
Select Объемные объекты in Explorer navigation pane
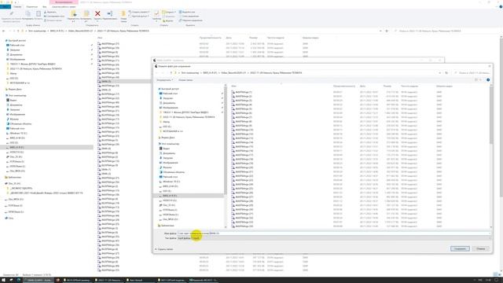click(x=20, y=123)
